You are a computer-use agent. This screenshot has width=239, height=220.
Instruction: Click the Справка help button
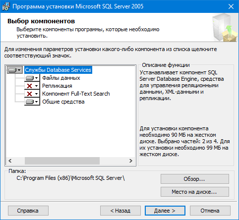coord(28,211)
